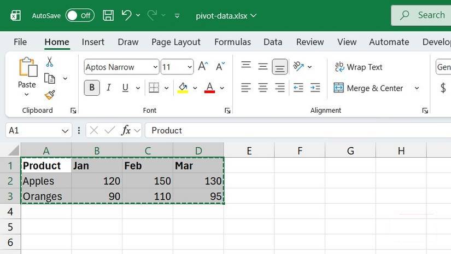The image size is (451, 254).
Task: Increase font size with large A icon
Action: pos(203,66)
